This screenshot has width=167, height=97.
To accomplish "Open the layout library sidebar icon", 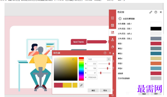I will coord(113,25).
